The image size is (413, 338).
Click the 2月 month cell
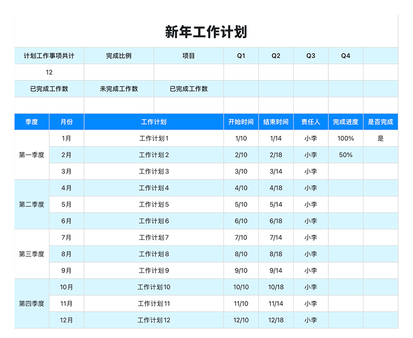[67, 155]
